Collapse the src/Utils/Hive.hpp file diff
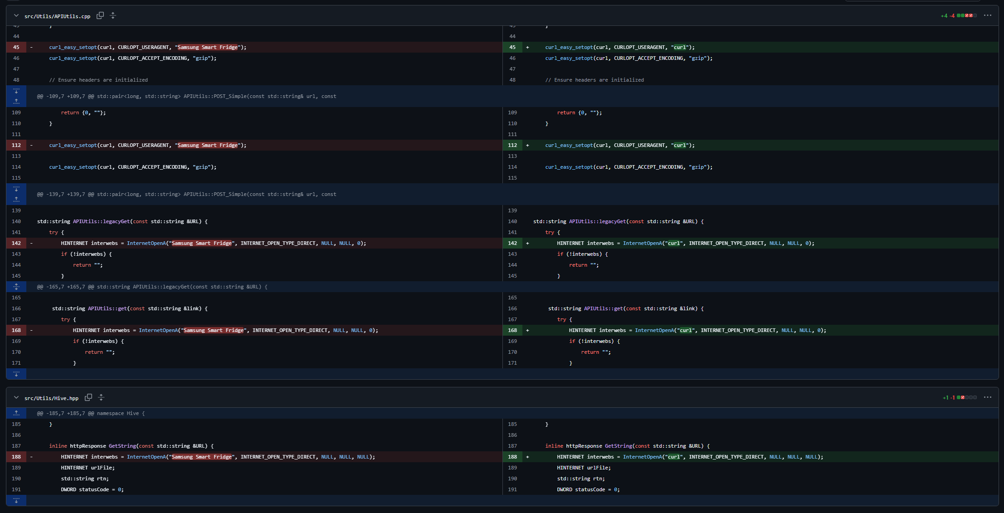This screenshot has width=1004, height=513. tap(16, 397)
